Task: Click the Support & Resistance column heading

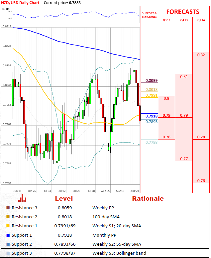Action: 149,15
